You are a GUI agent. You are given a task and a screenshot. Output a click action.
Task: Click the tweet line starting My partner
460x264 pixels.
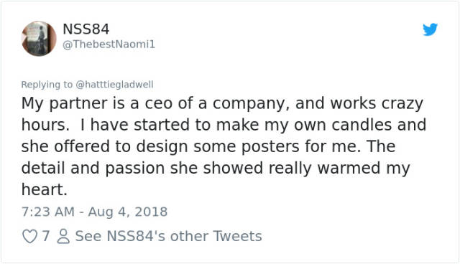coord(222,104)
